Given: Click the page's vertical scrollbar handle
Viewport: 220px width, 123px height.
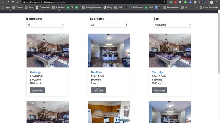Looking at the screenshot, I should coord(219,43).
